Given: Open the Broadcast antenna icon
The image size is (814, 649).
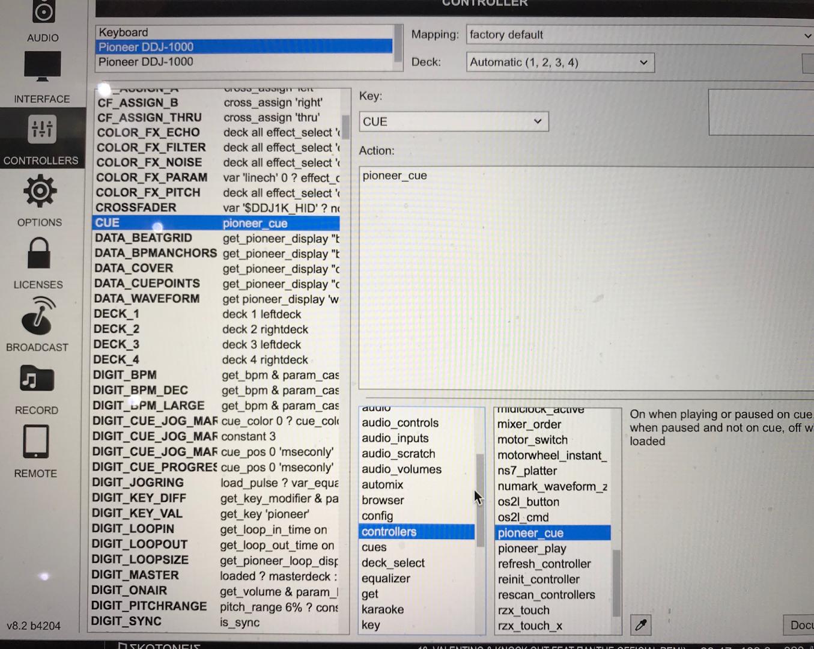Looking at the screenshot, I should pyautogui.click(x=38, y=316).
